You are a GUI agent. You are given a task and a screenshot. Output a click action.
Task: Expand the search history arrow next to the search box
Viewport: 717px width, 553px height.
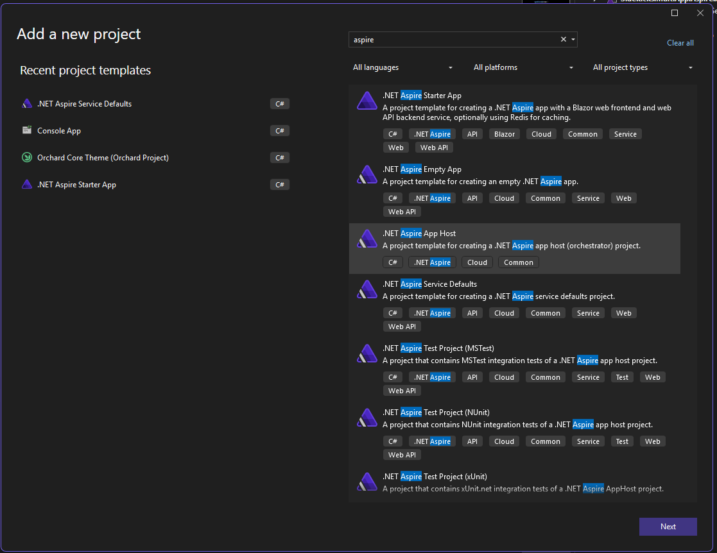pyautogui.click(x=573, y=39)
